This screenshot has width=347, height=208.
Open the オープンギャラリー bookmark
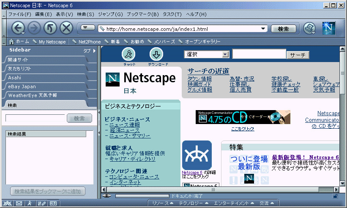click(x=199, y=42)
